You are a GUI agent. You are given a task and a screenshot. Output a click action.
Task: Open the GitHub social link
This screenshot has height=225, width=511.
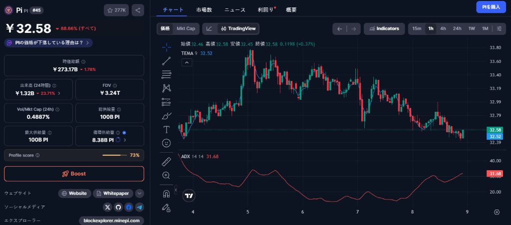click(x=118, y=207)
